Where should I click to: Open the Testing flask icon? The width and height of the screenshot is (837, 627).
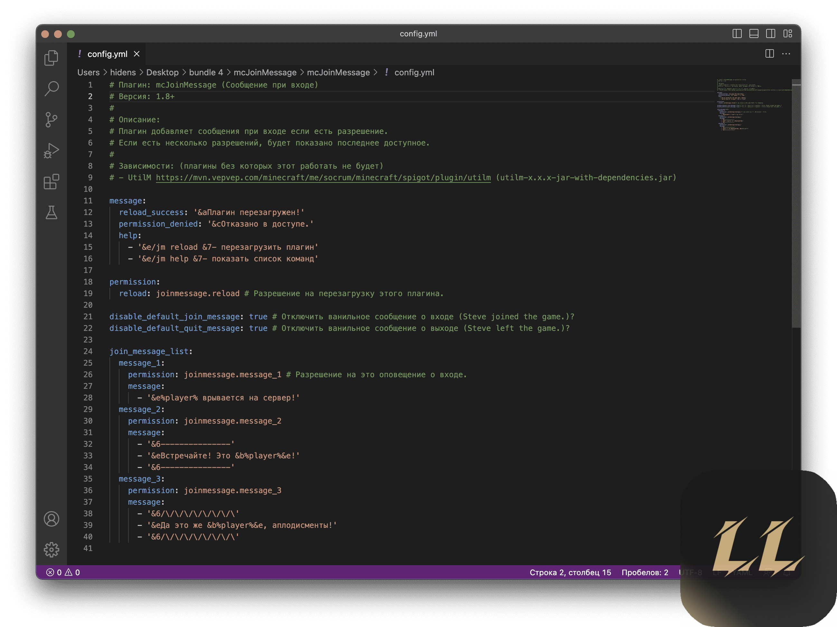click(x=52, y=213)
